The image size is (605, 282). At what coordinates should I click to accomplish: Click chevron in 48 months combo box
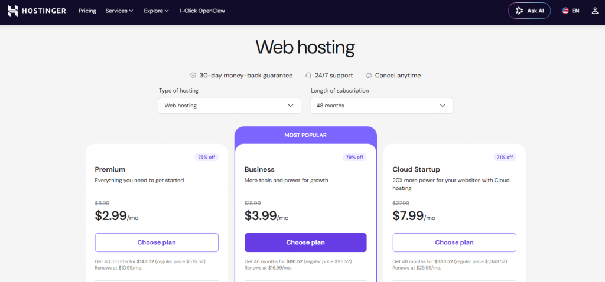click(x=443, y=106)
